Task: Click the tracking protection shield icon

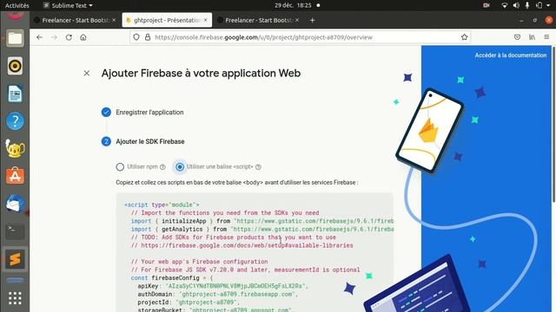Action: click(x=136, y=37)
